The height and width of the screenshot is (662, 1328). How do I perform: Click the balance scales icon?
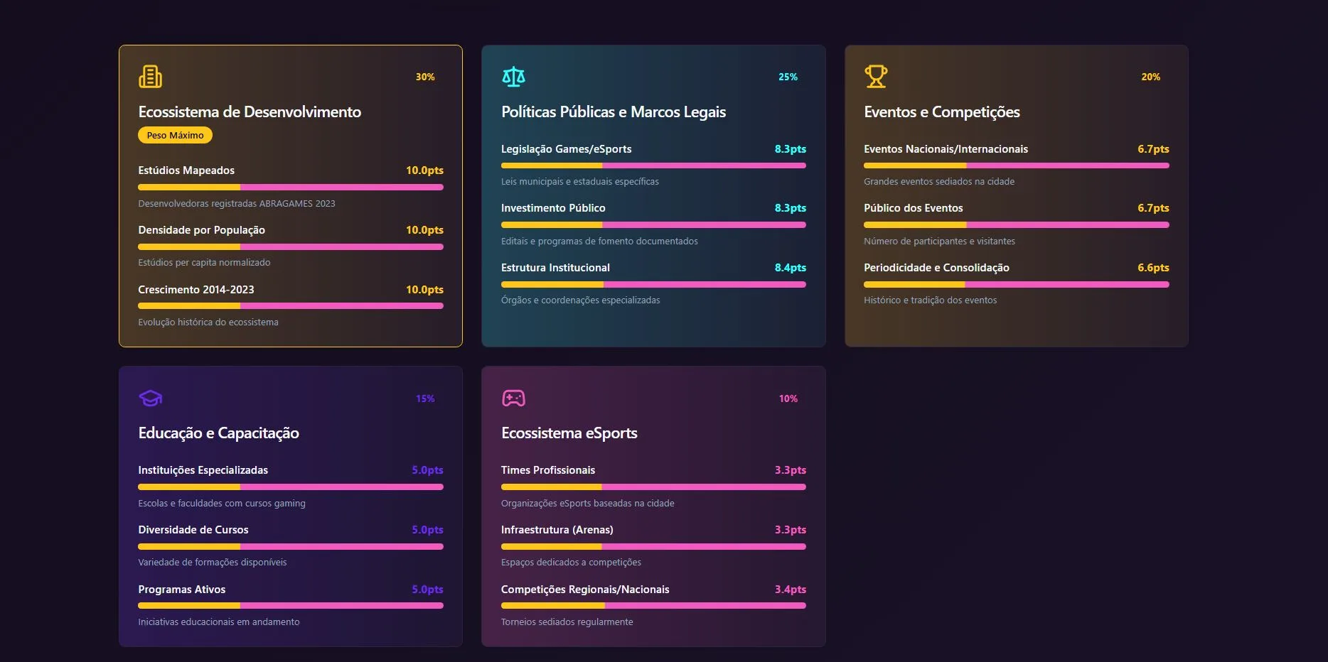tap(513, 77)
